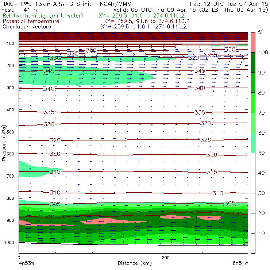Click the '200' pressure axis label
270x270 pixels.
click(x=10, y=65)
